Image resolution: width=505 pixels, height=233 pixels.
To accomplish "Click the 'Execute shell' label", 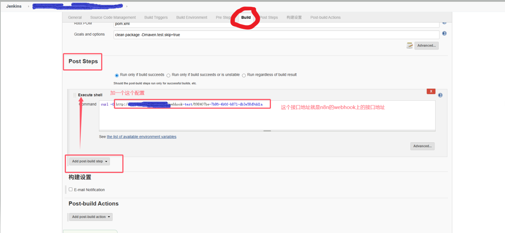I will coord(90,95).
